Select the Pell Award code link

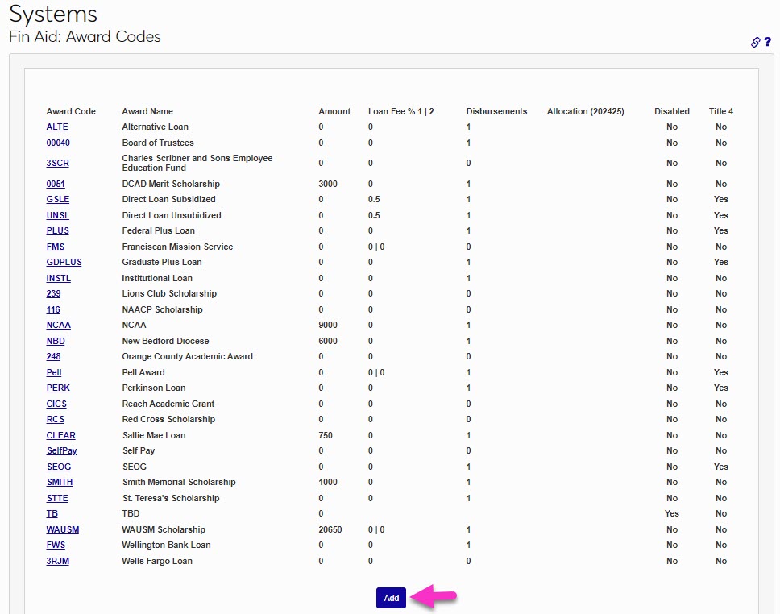pos(53,372)
